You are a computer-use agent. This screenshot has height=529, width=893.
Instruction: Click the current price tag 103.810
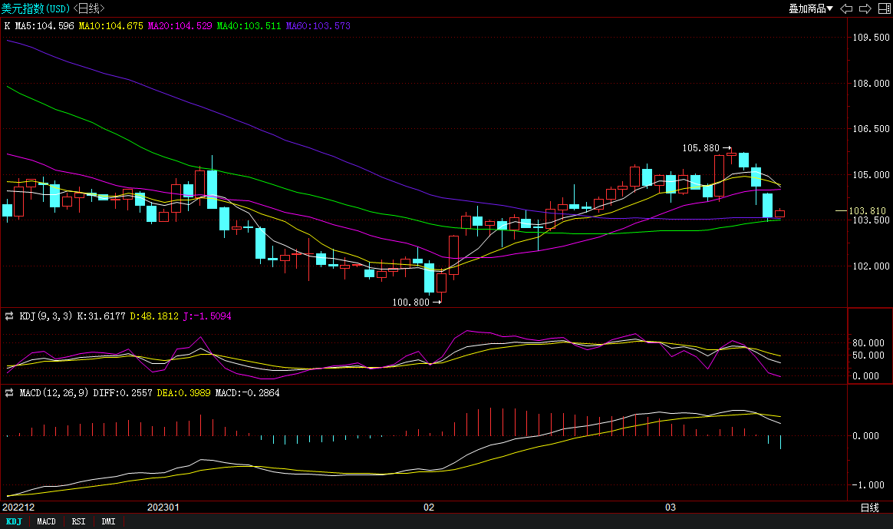click(867, 210)
